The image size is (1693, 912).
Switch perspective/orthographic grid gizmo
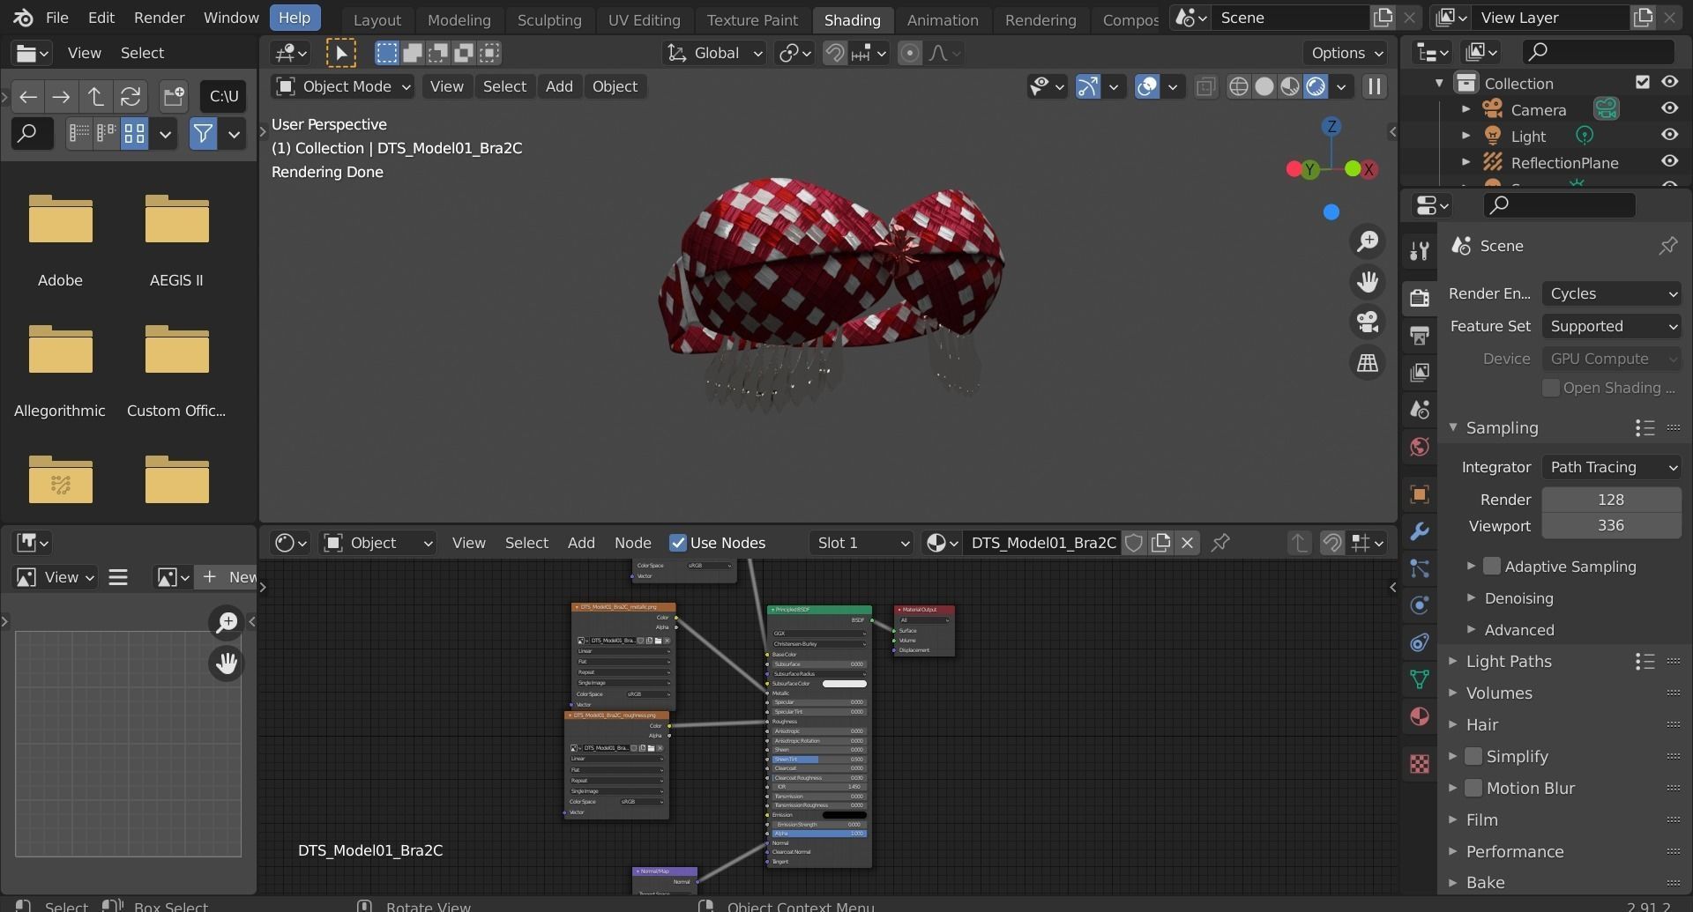coord(1368,363)
